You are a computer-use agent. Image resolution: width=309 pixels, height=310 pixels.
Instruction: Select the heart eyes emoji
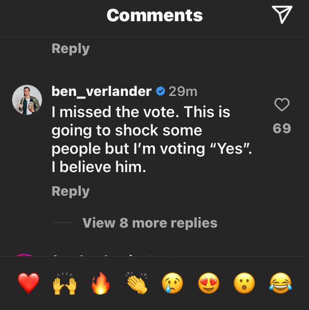pos(209,283)
